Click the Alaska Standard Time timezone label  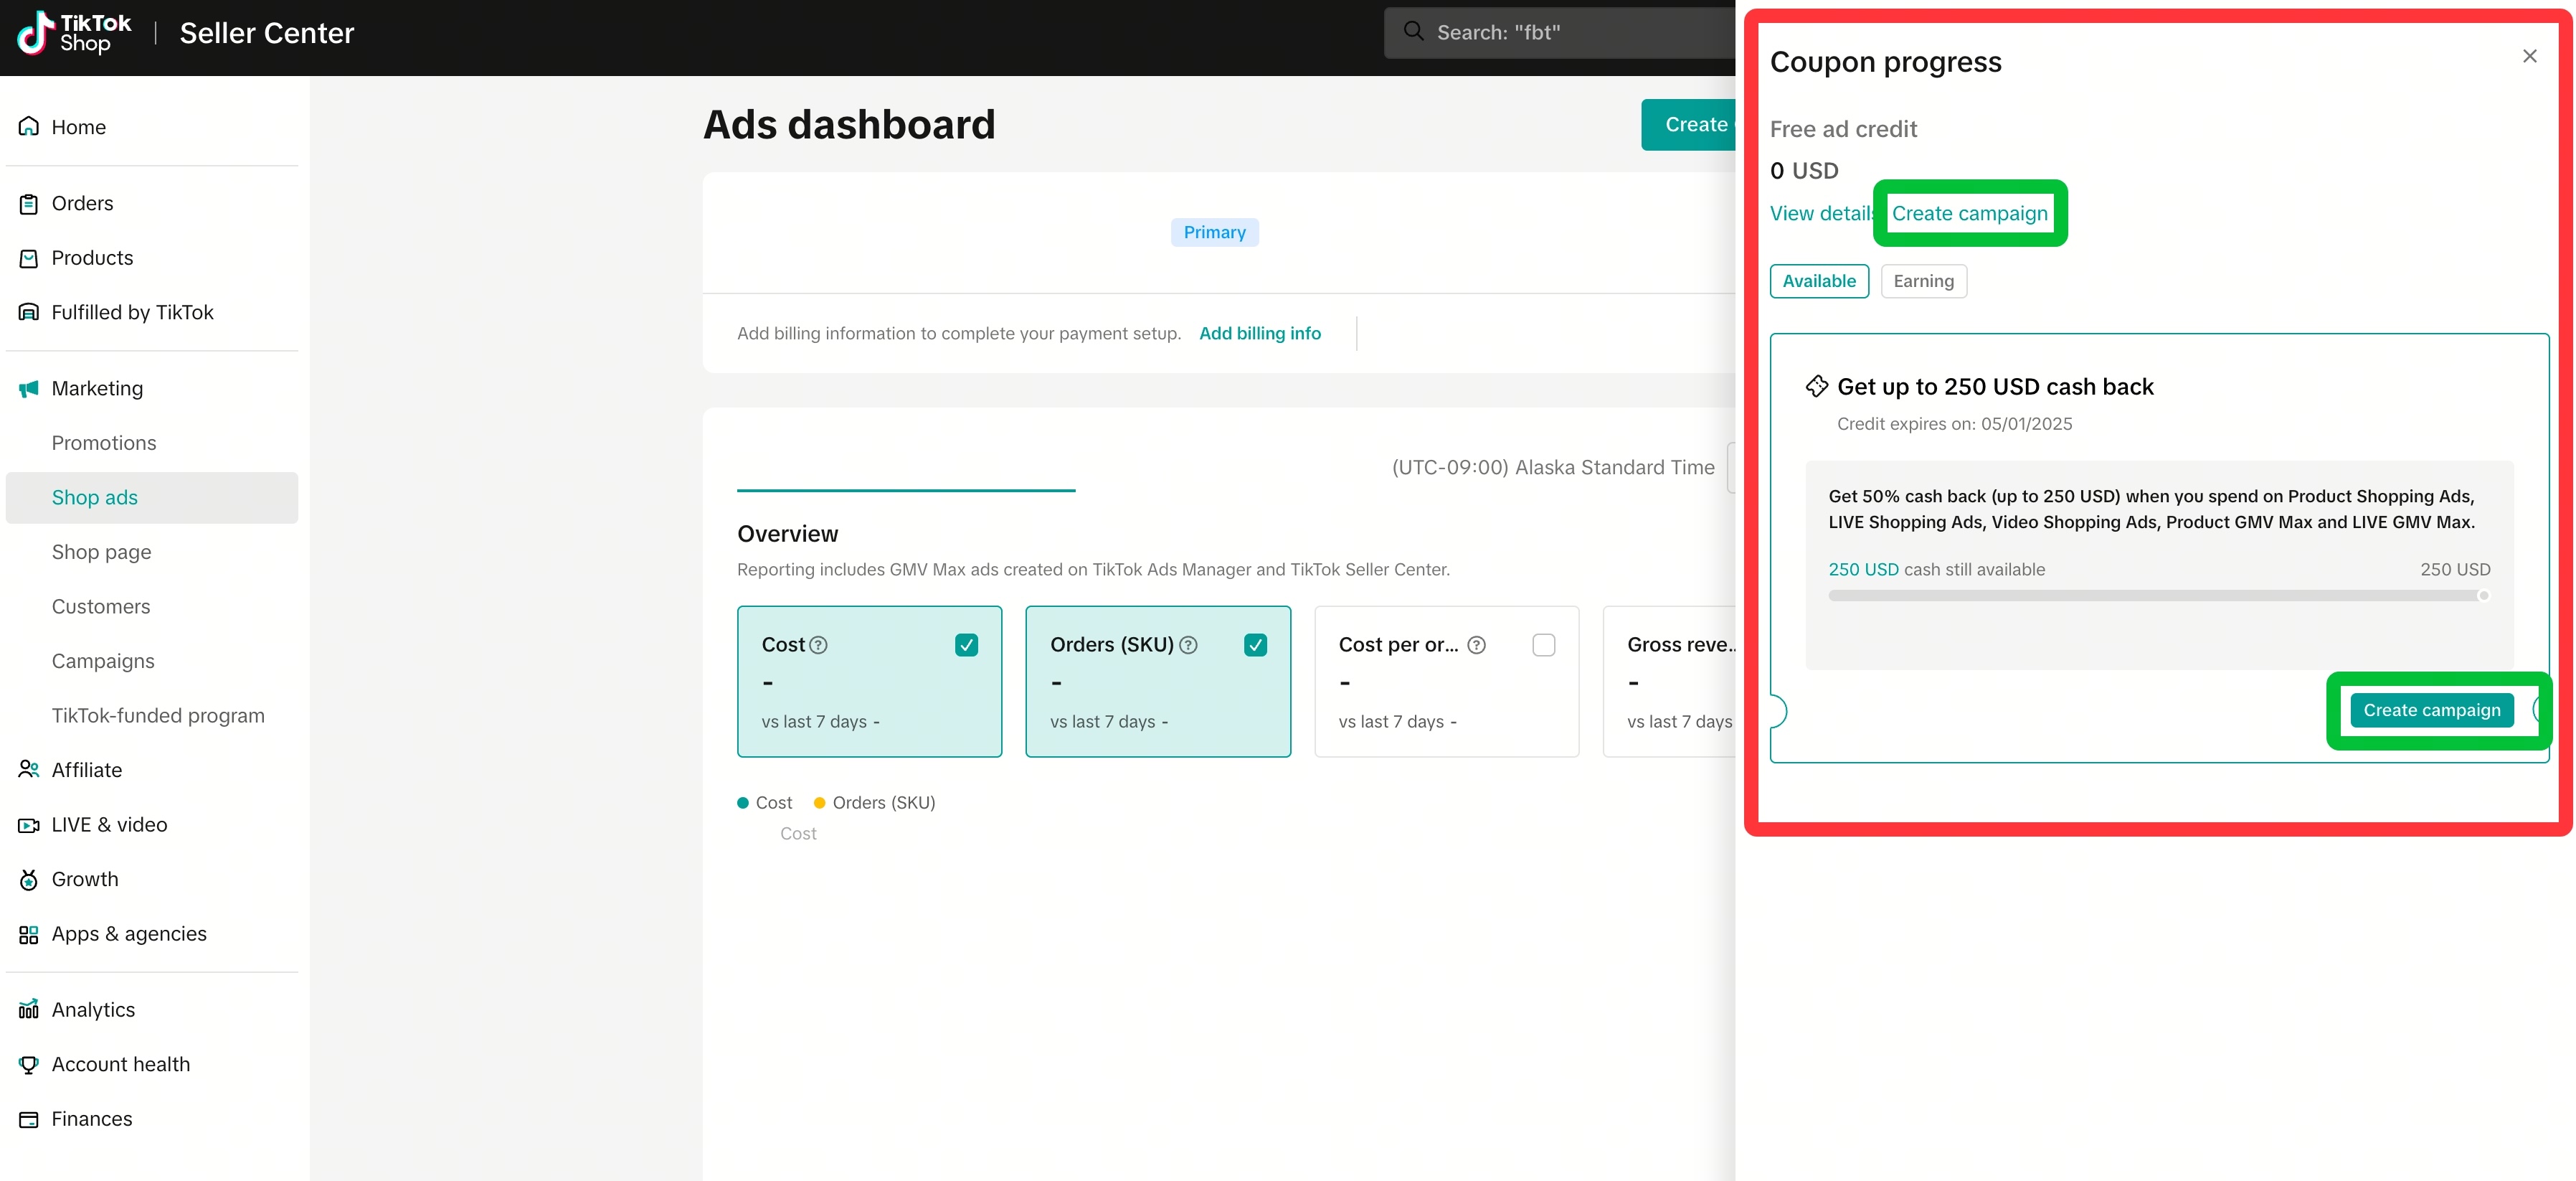click(1552, 467)
